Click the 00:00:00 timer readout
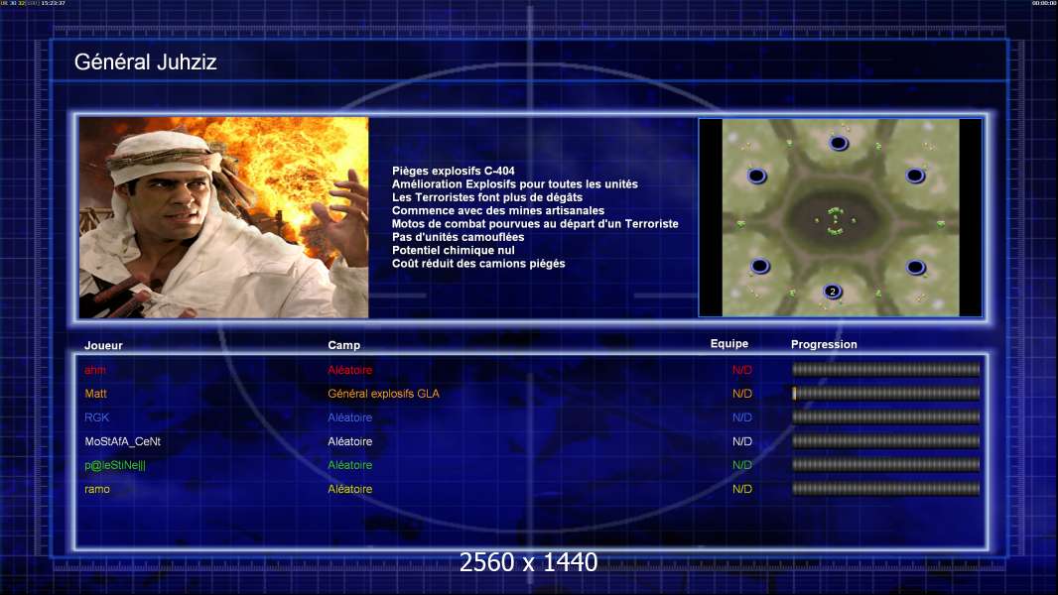This screenshot has width=1058, height=595. (1044, 3)
